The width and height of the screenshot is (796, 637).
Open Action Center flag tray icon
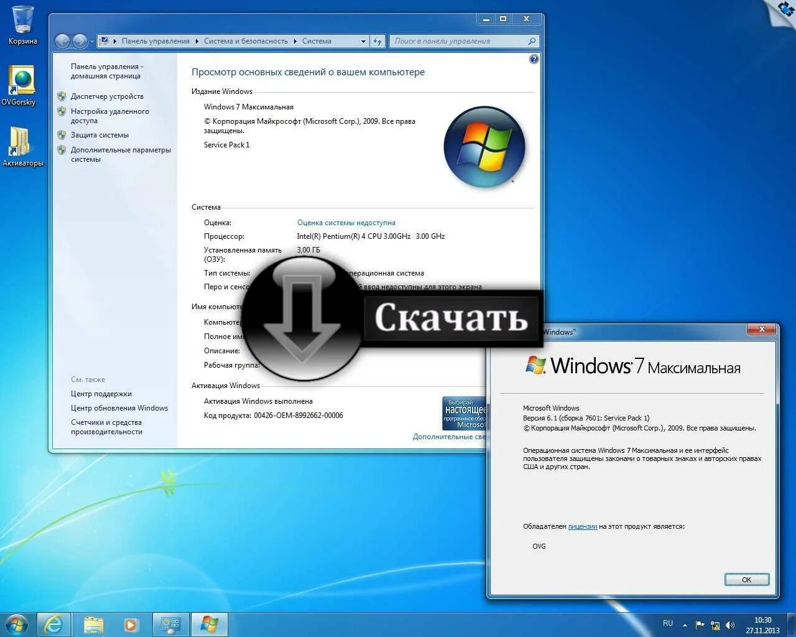click(x=700, y=625)
